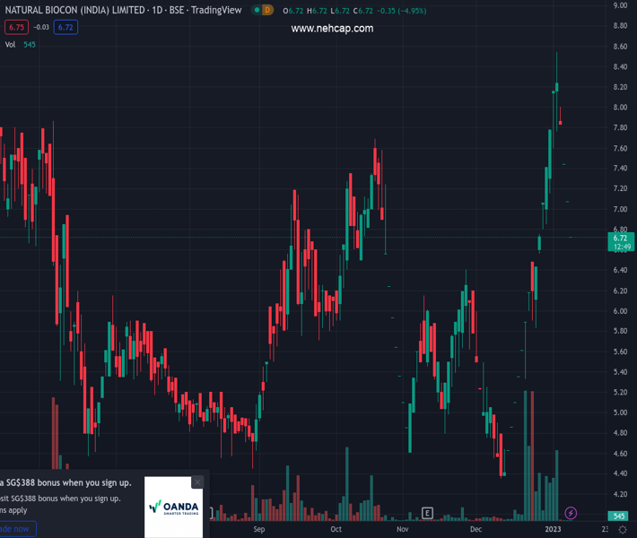Viewport: 637px width, 538px height.
Task: Click the 'Sep' label on the time axis
Action: tap(259, 530)
